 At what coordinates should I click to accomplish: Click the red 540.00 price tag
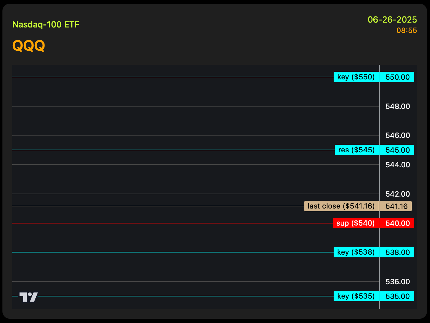397,223
